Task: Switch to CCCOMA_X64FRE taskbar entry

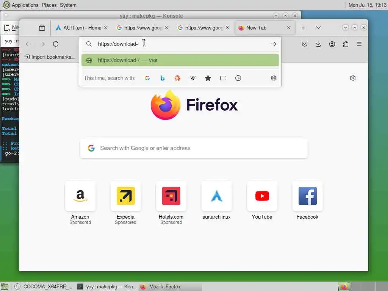Action: [43, 286]
